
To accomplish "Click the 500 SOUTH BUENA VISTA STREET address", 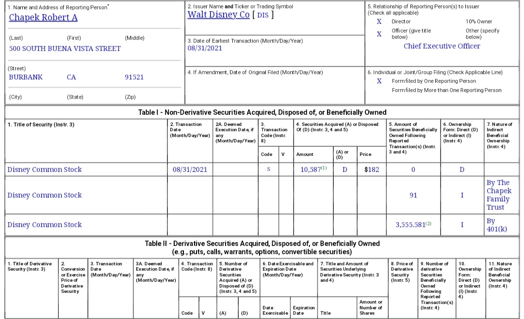I will 65,49.
